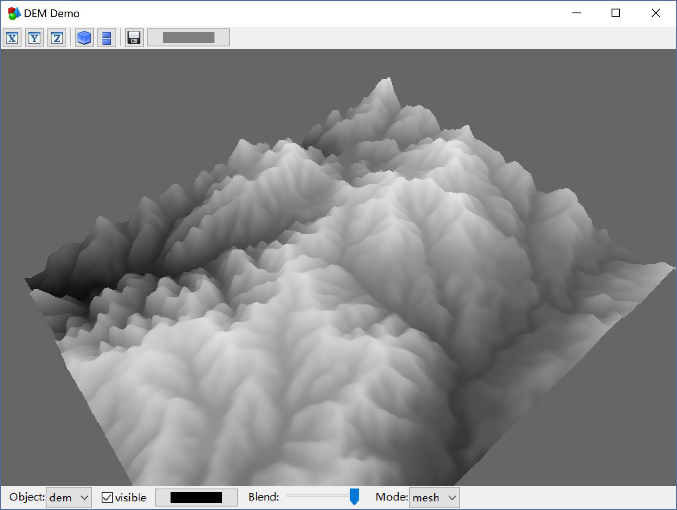Switch to the Y axis view
The image size is (677, 510).
coord(34,38)
